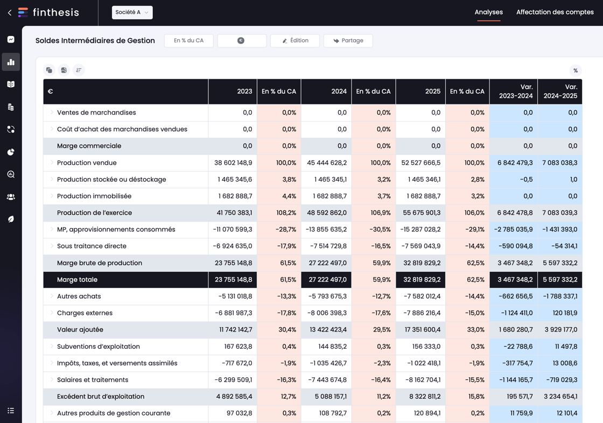Click the value 17 351 600,4
Image resolution: width=603 pixels, height=423 pixels.
[x=423, y=329]
